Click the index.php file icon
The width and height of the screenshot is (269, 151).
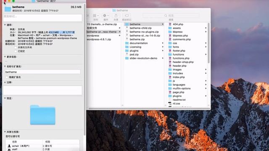pos(170,77)
